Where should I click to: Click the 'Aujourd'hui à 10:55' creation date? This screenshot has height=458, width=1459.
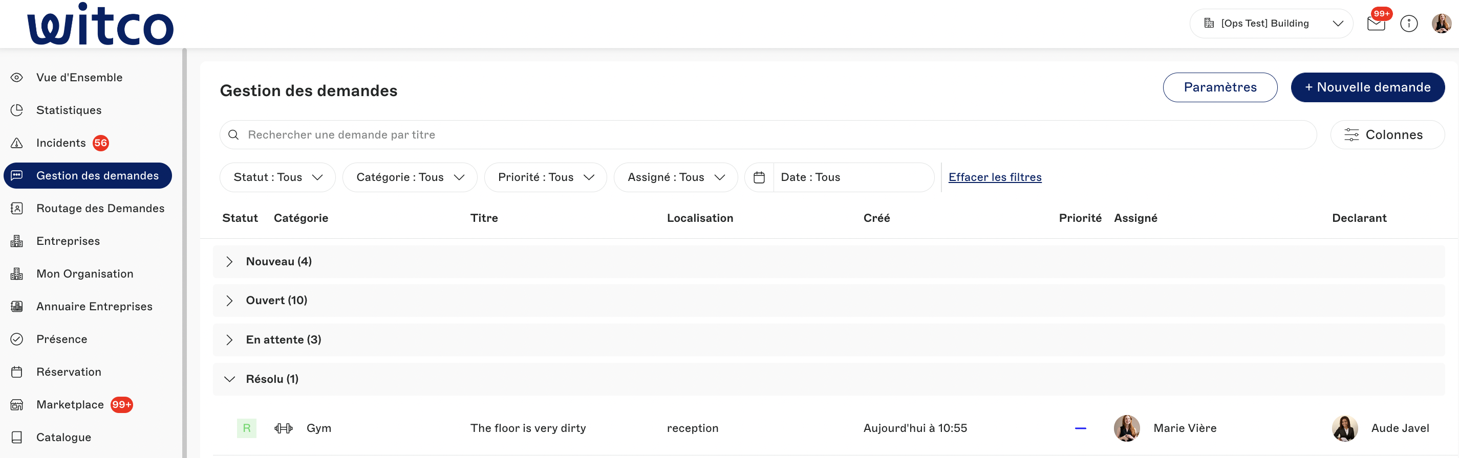(915, 428)
